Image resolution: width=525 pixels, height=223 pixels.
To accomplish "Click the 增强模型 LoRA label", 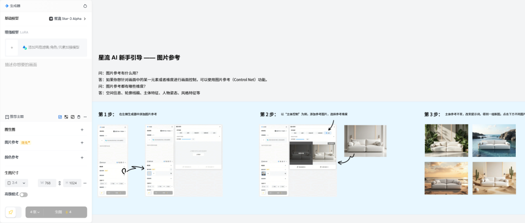I will (x=17, y=33).
